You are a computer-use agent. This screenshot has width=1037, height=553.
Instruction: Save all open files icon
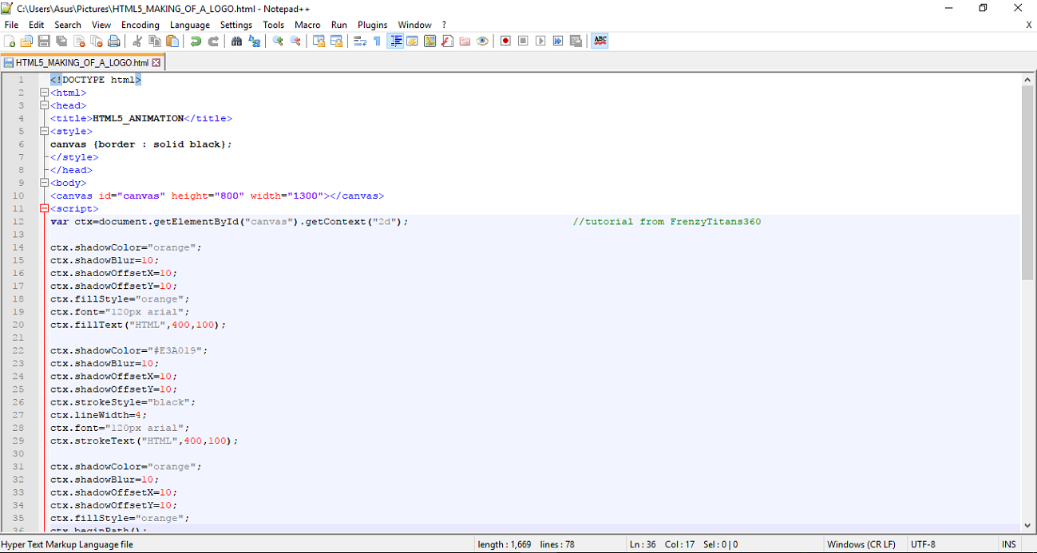tap(61, 41)
